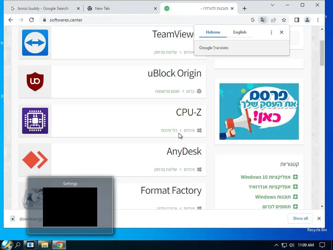Click scrollbar up arrow
The image size is (333, 250).
tap(322, 29)
